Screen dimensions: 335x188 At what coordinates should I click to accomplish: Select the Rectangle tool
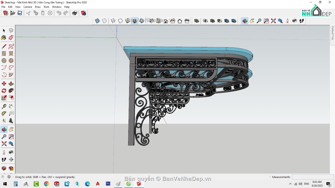tap(4, 53)
